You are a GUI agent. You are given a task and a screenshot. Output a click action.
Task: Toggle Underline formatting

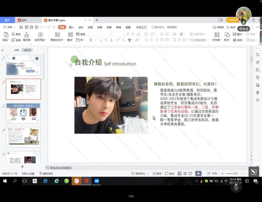101,40
